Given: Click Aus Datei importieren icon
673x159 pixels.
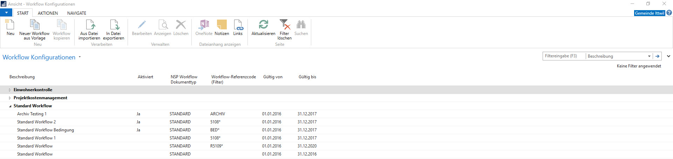Looking at the screenshot, I should click(90, 24).
